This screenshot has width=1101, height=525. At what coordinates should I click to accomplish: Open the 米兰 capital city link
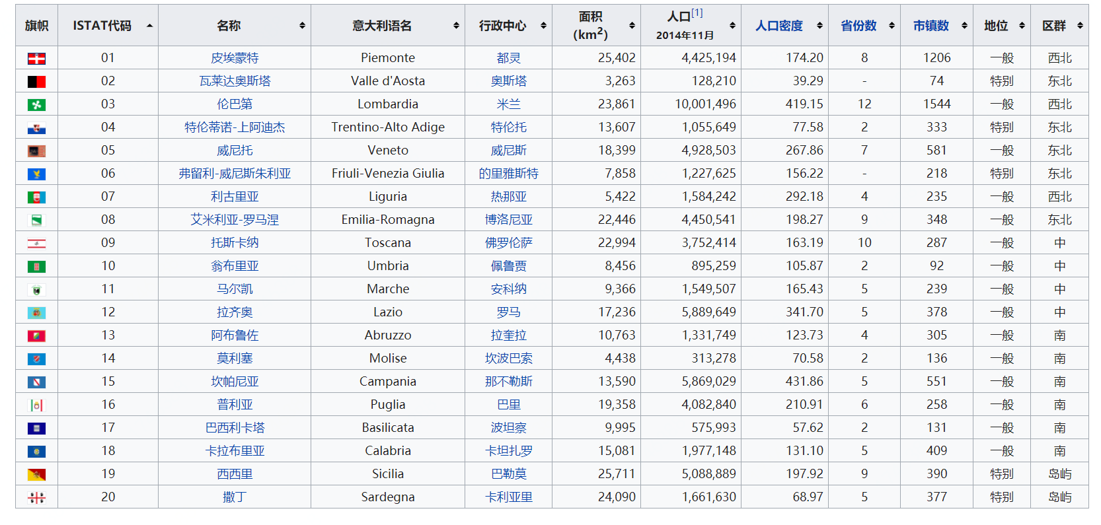508,104
